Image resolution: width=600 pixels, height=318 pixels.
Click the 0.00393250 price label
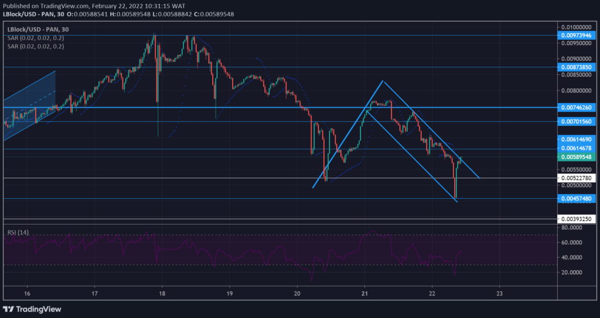tap(577, 219)
